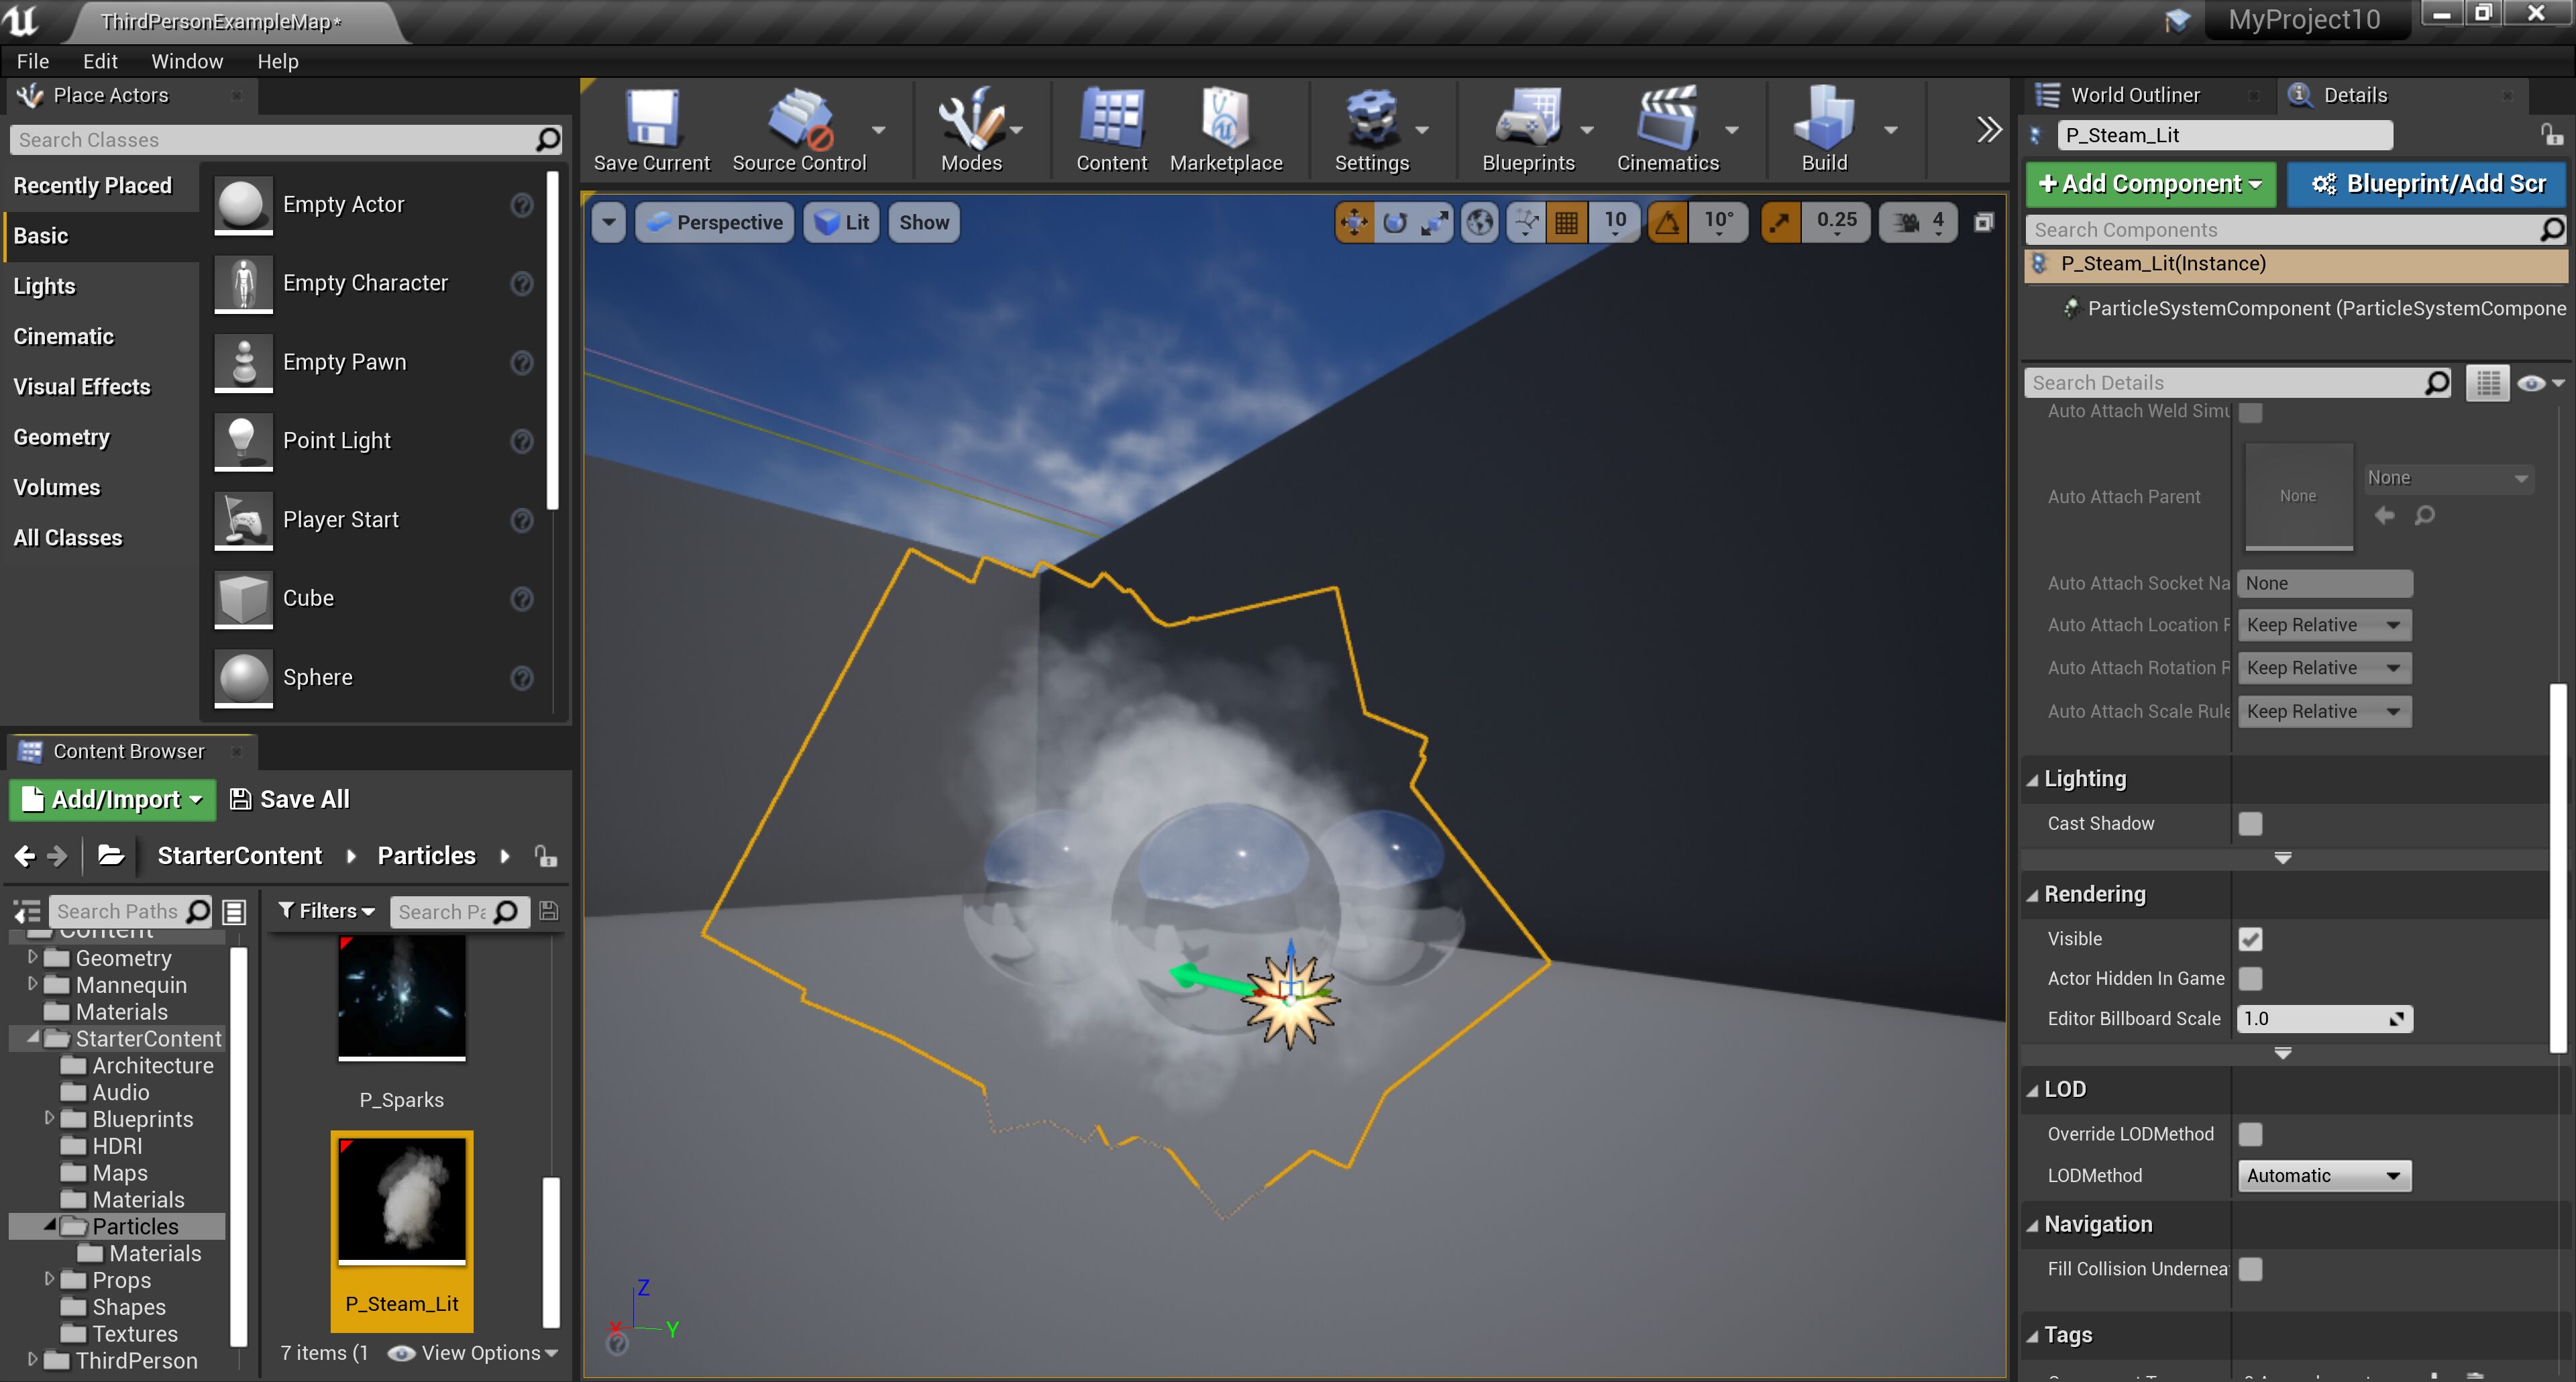Expand the Geometry folder in Content Browser
Screen dimensions: 2576x1382
[32, 957]
